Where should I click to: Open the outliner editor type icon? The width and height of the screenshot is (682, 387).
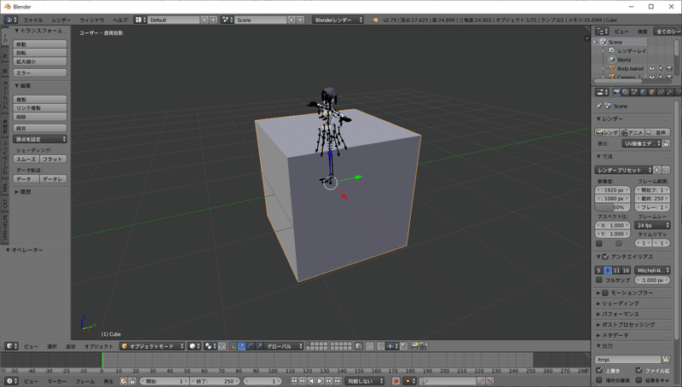pos(602,32)
